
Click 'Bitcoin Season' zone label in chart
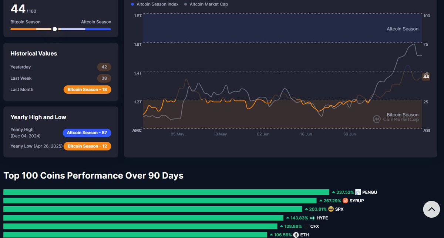click(403, 115)
